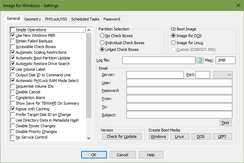Enable the Completion Alarm checkbox
This screenshot has width=244, height=163.
(x=13, y=98)
